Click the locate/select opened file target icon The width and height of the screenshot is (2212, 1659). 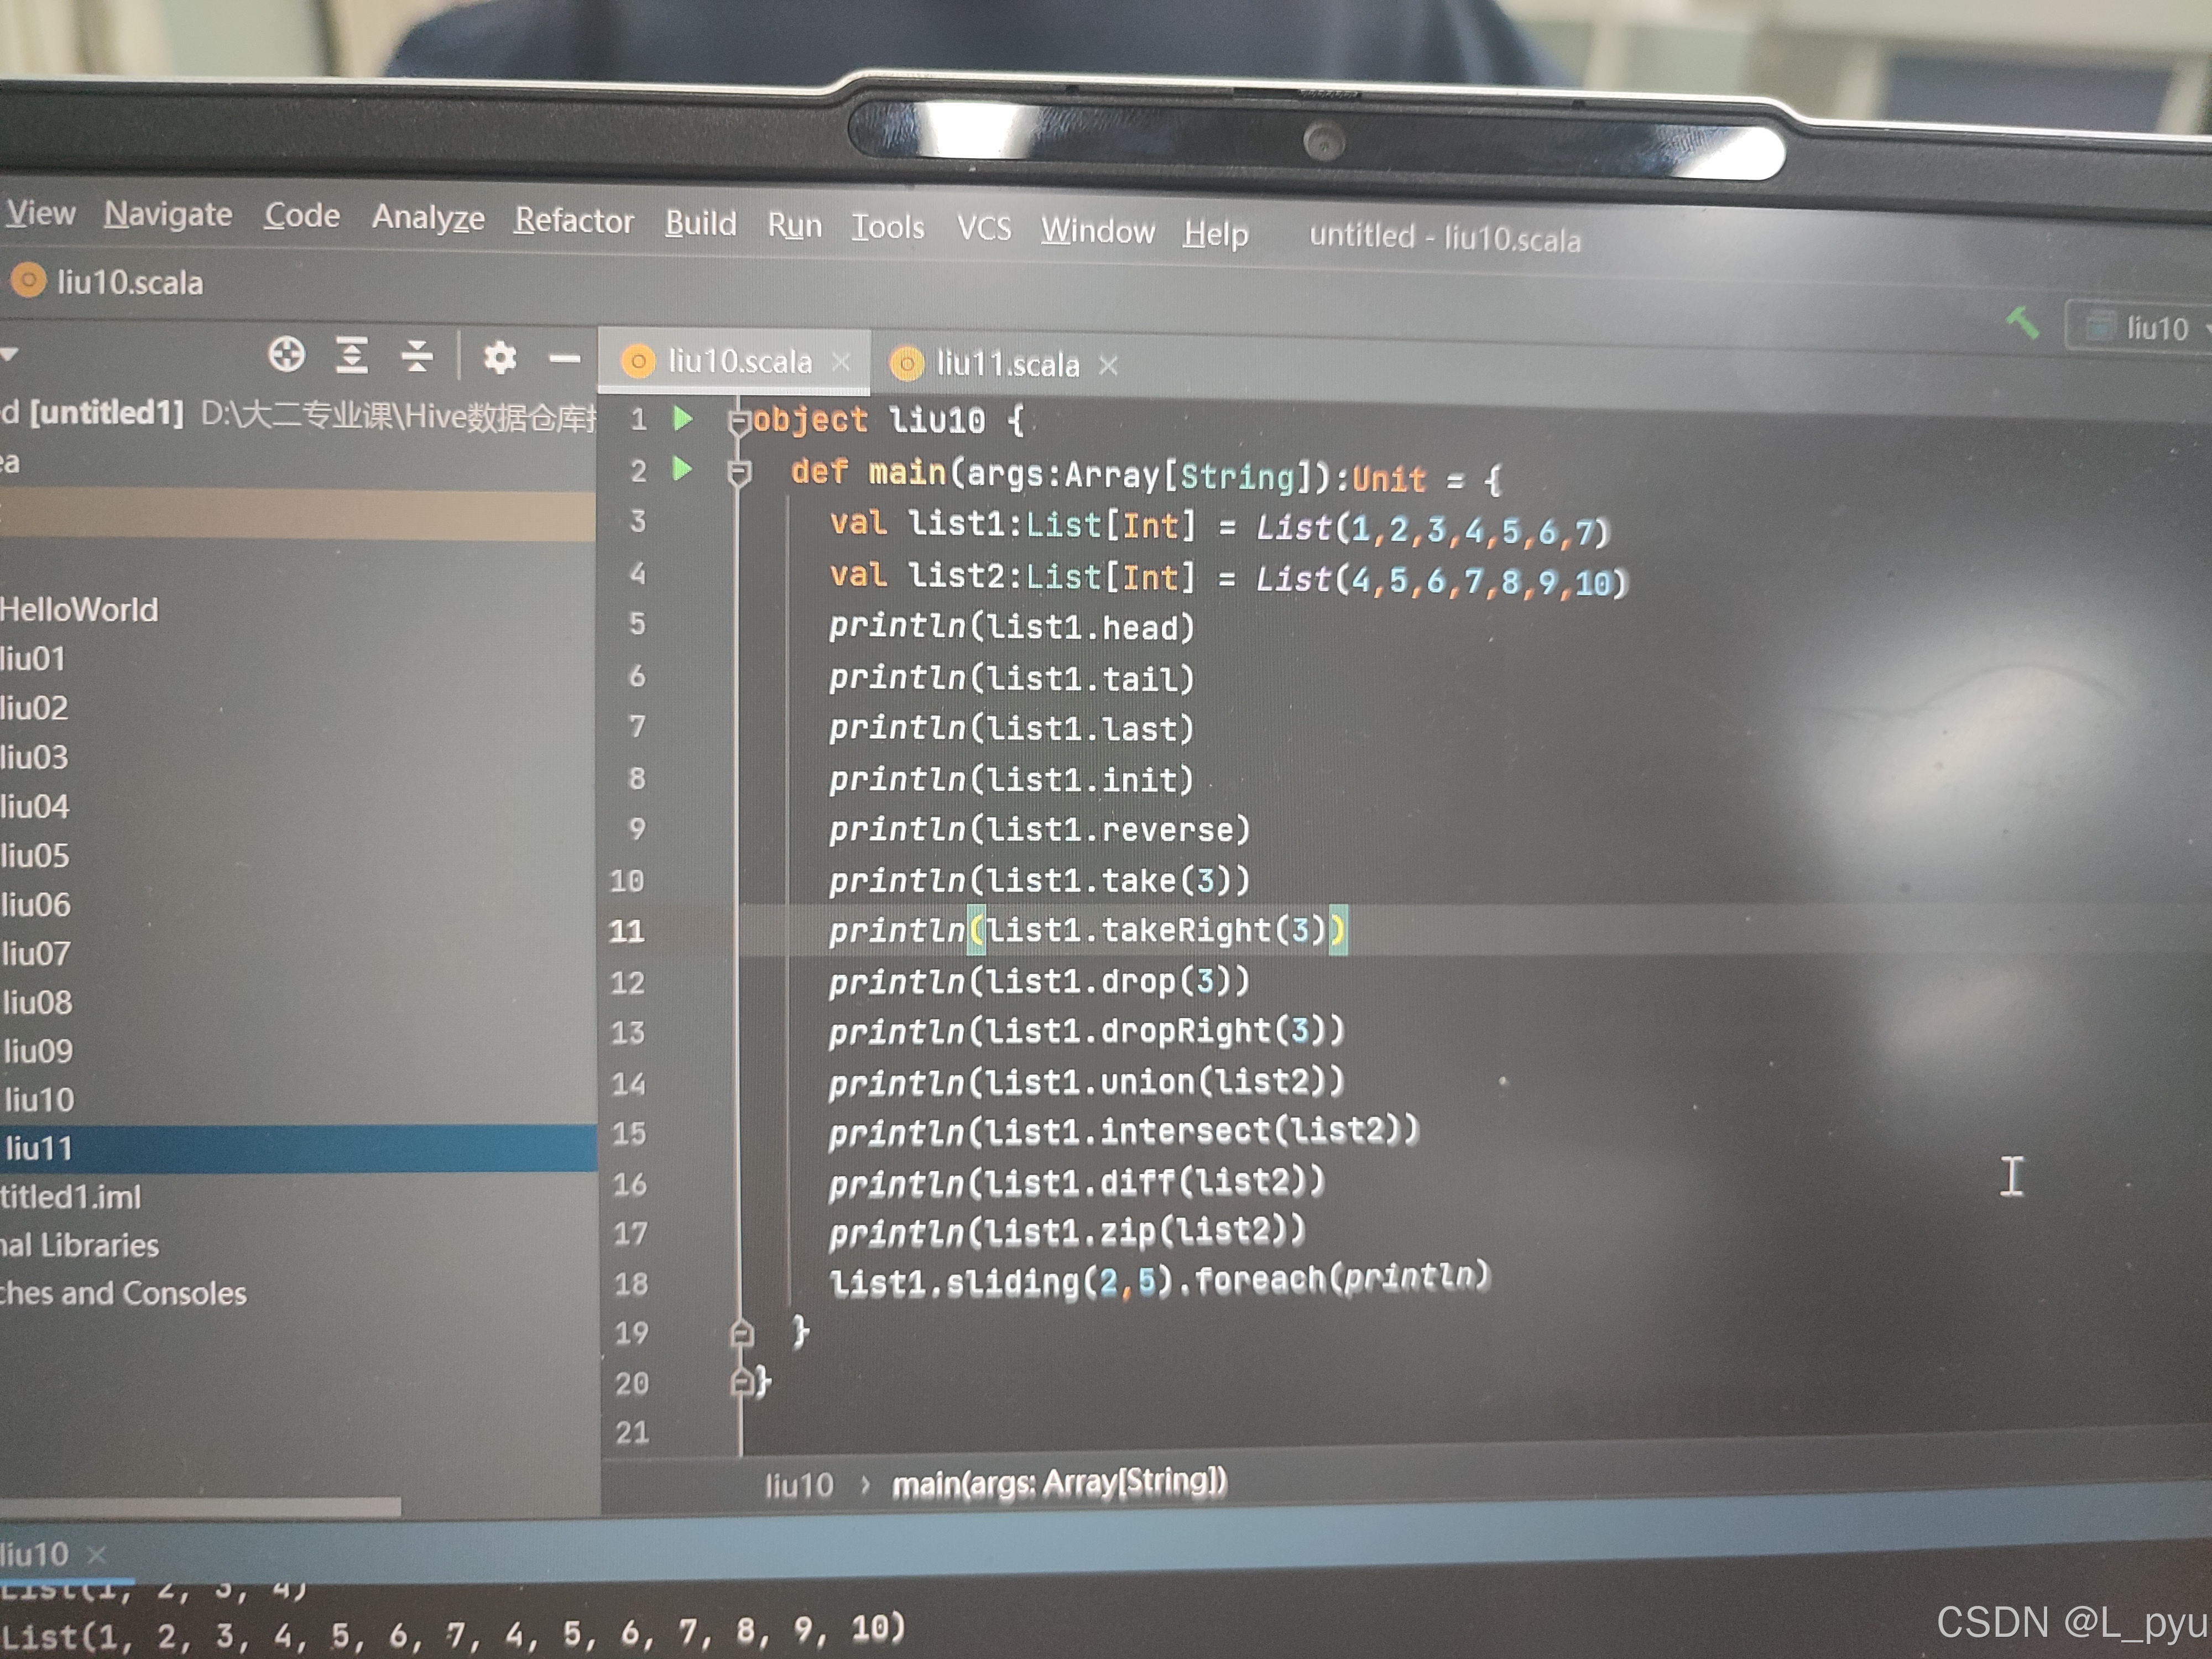pos(286,354)
